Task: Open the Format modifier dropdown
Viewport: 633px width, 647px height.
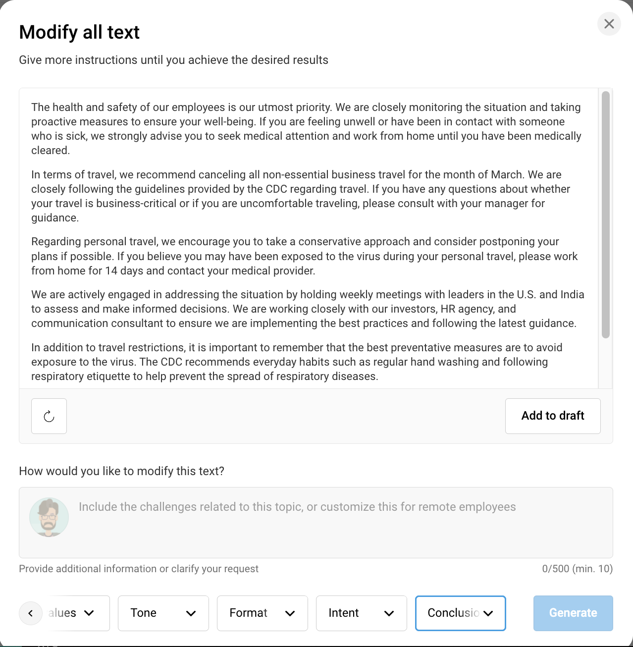Action: [x=262, y=613]
